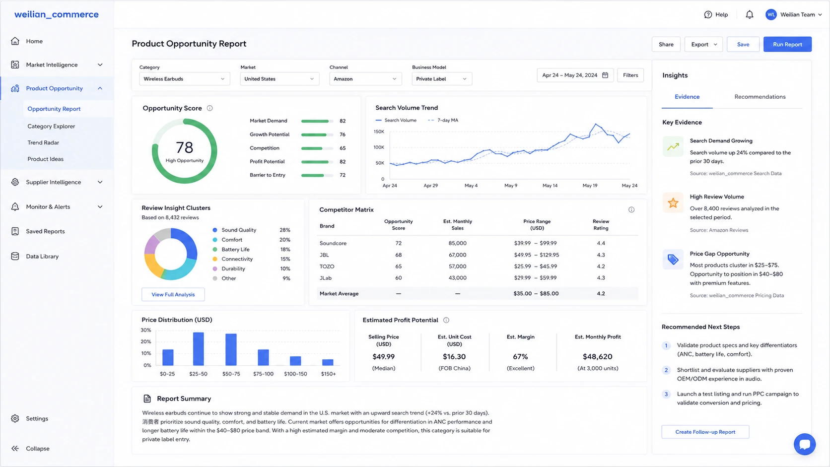The height and width of the screenshot is (467, 830).
Task: Click the Share button
Action: click(x=666, y=44)
